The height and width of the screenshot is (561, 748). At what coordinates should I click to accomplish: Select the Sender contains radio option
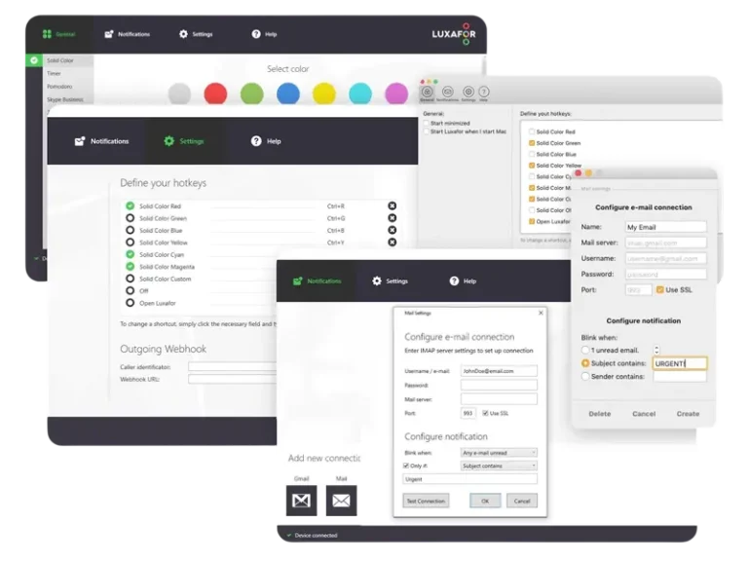click(x=585, y=377)
